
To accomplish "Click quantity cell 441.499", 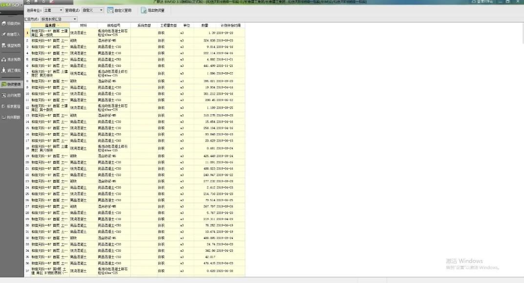I will [205, 66].
